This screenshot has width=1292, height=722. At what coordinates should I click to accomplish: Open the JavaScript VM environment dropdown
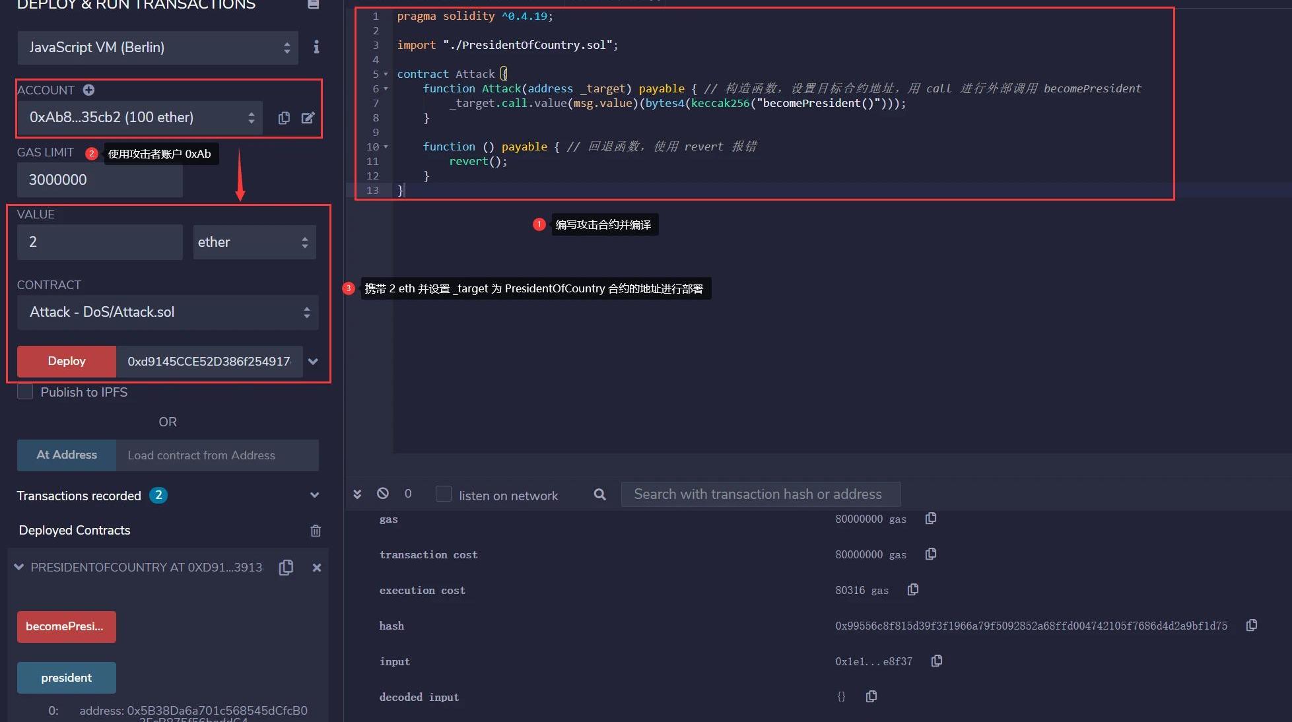point(158,48)
